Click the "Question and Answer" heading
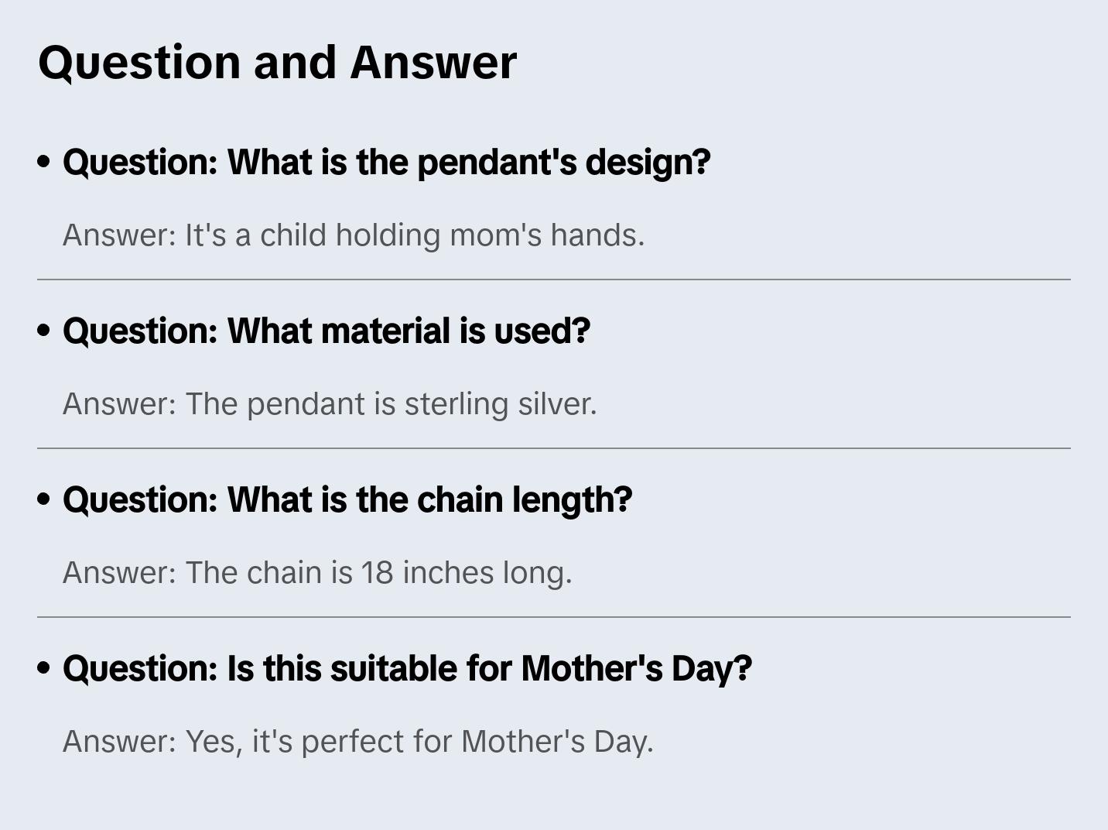The image size is (1108, 830). (277, 63)
